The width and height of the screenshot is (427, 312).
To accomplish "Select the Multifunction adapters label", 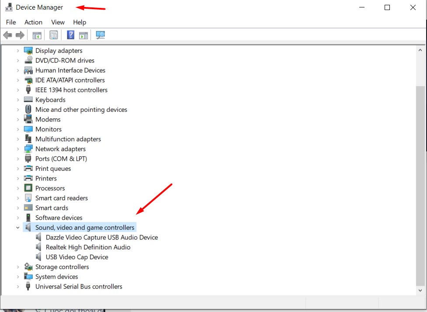I will (x=68, y=139).
